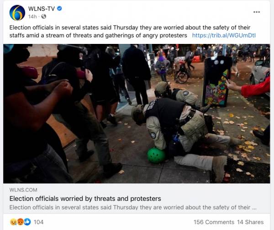Click the globe public audience icon
The width and height of the screenshot is (274, 230).
(x=44, y=16)
